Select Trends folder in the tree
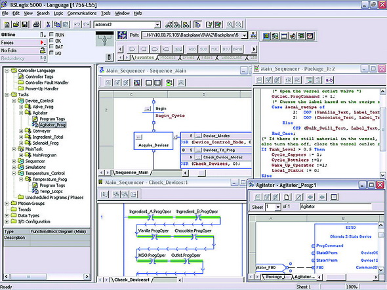The width and height of the screenshot is (387, 290). click(24, 209)
